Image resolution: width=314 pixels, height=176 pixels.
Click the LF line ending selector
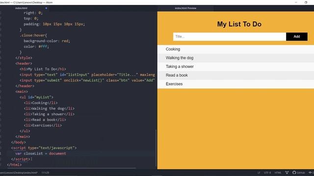click(x=259, y=173)
